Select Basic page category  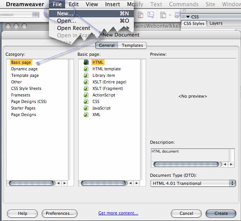(x=21, y=62)
